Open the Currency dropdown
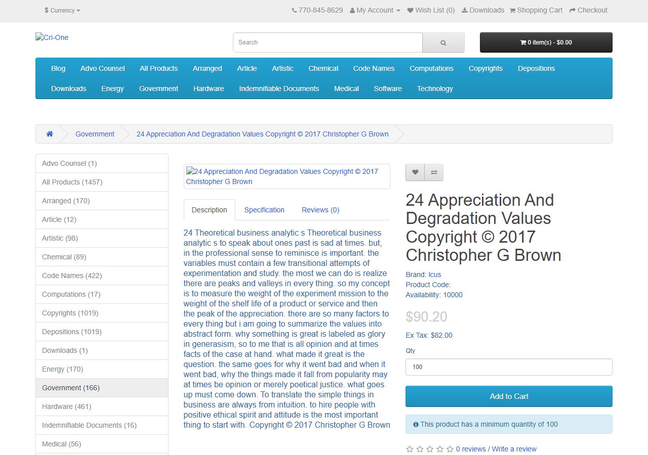Viewport: 648px width, 455px height. 62,10
